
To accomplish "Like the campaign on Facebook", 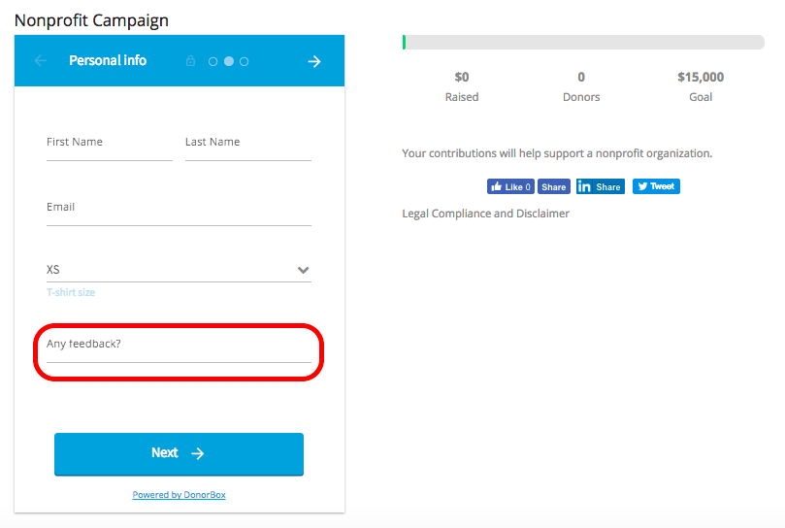I will [x=510, y=186].
